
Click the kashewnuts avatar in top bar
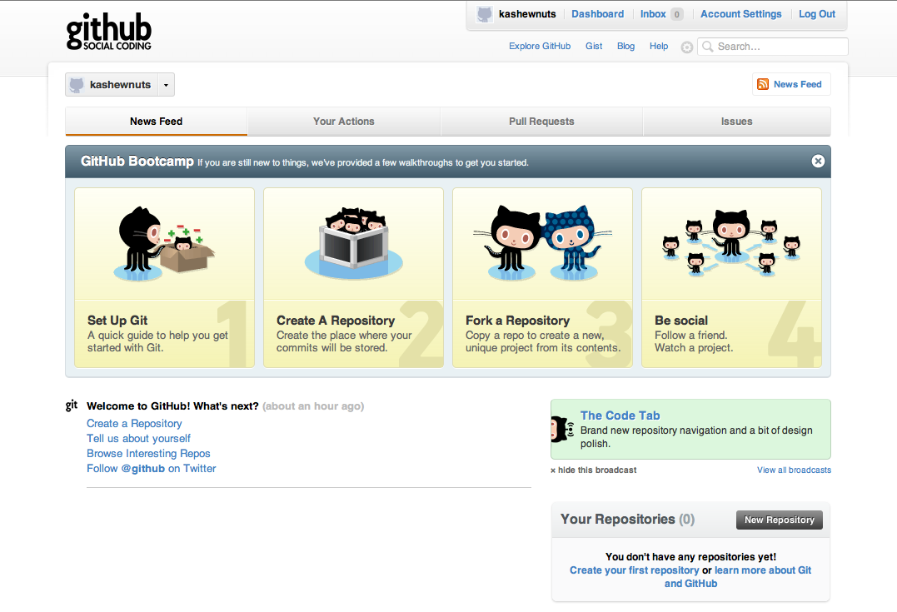pos(485,14)
